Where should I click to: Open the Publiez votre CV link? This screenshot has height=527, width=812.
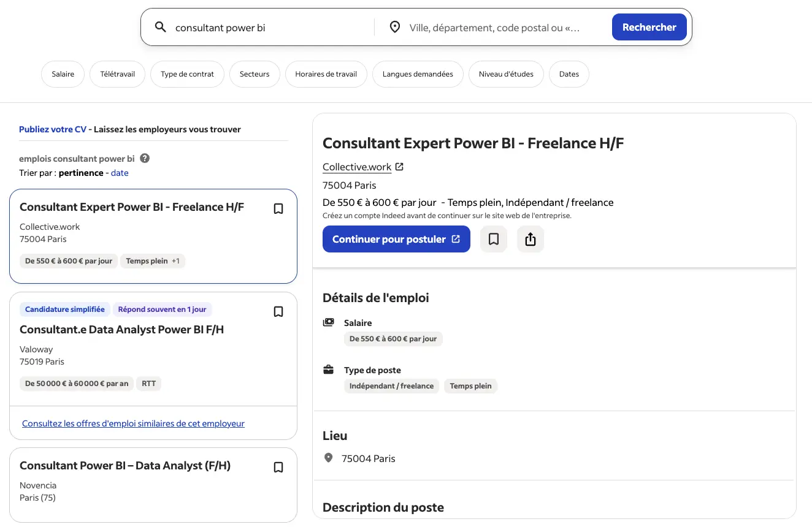click(53, 129)
